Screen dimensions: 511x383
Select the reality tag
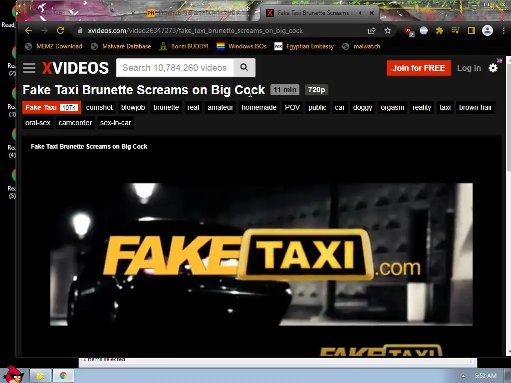[422, 108]
